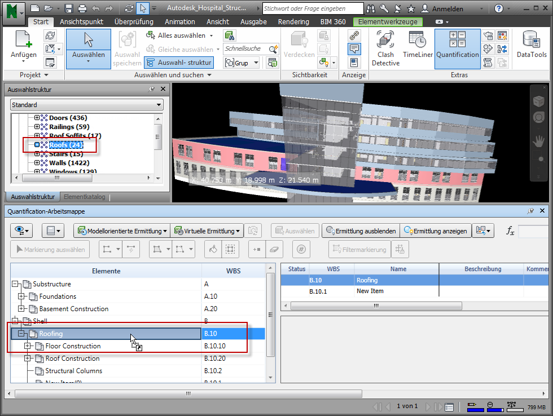Click the binoculars search icon
The image size is (553, 416).
tap(371, 8)
